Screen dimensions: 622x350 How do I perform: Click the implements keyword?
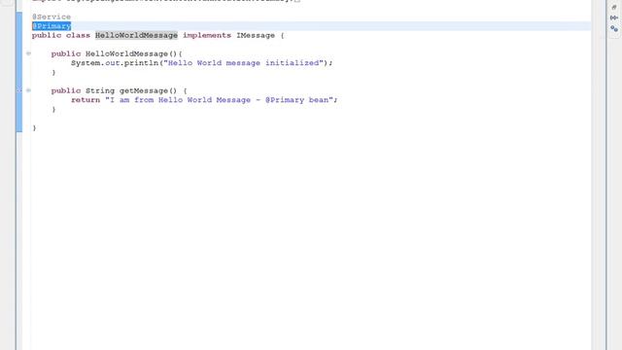pyautogui.click(x=207, y=35)
